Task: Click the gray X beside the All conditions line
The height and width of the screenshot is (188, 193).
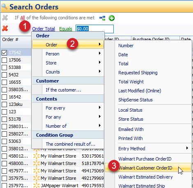Action: tap(5, 18)
